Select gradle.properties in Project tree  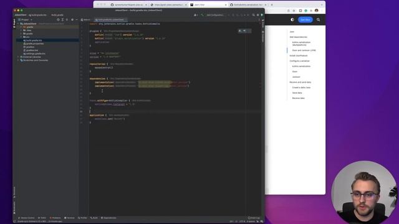tap(35, 44)
